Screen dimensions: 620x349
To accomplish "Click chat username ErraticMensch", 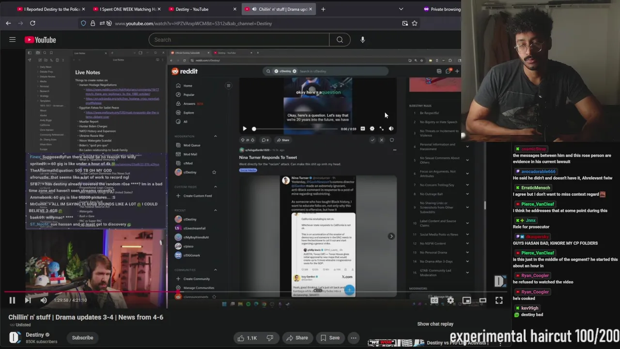I will (x=535, y=188).
